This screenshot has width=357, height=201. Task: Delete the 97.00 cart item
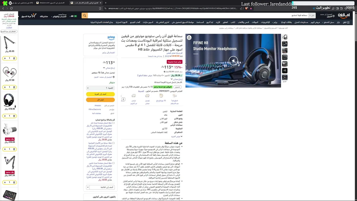click(14, 87)
